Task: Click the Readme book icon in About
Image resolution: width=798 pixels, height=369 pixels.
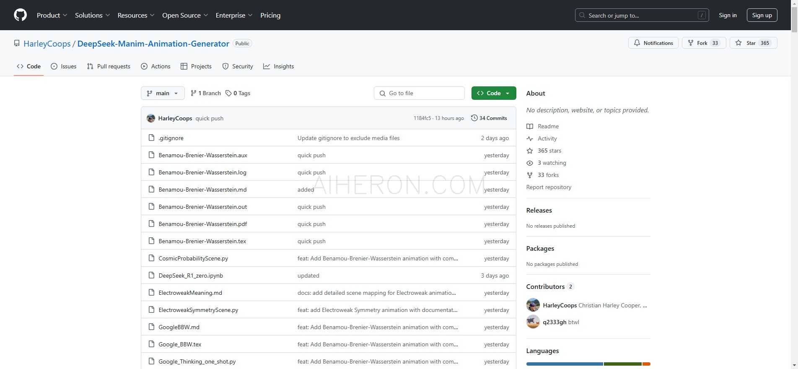Action: tap(530, 126)
